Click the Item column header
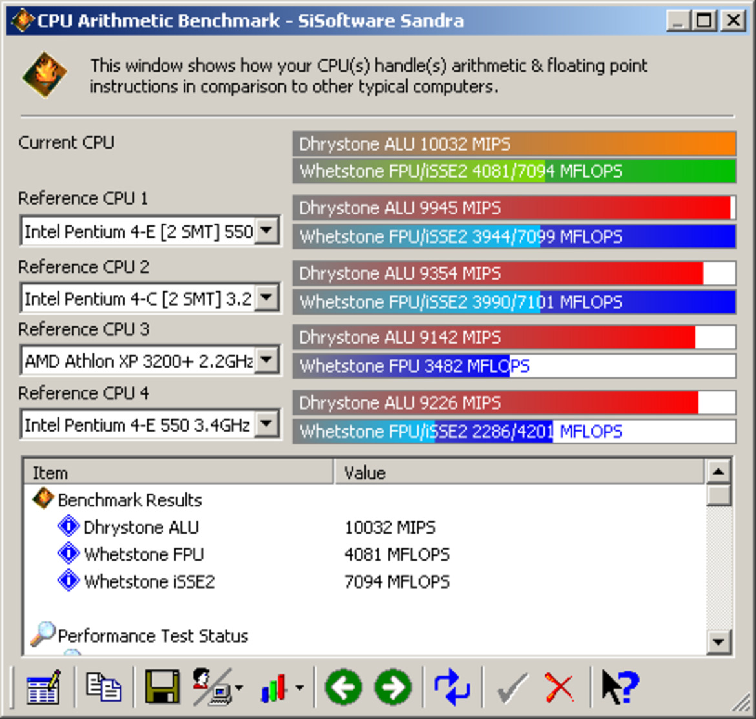 (178, 472)
